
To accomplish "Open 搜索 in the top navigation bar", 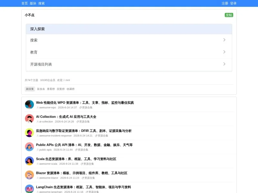I will [x=42, y=3].
